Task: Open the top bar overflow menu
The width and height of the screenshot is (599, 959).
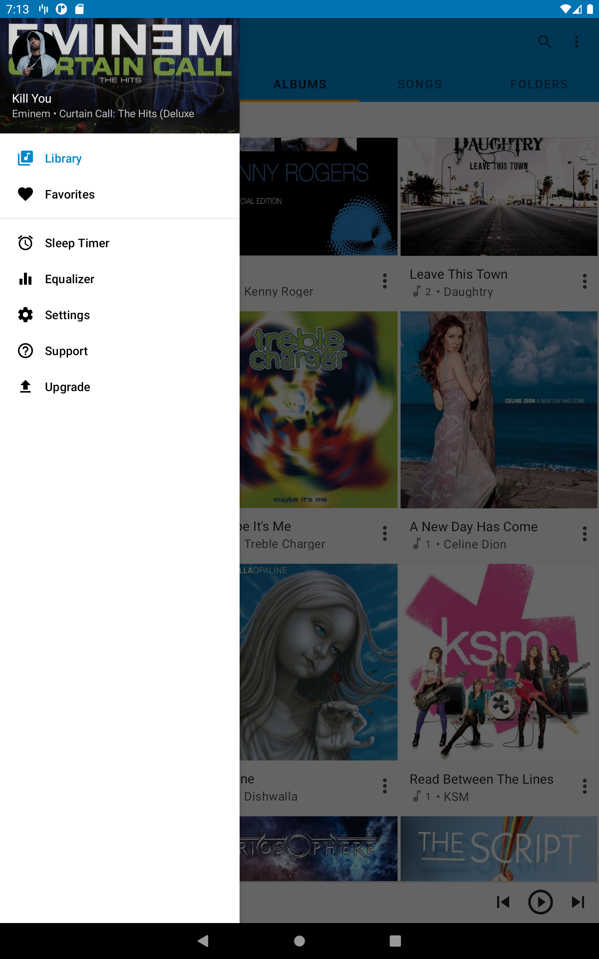Action: (577, 42)
